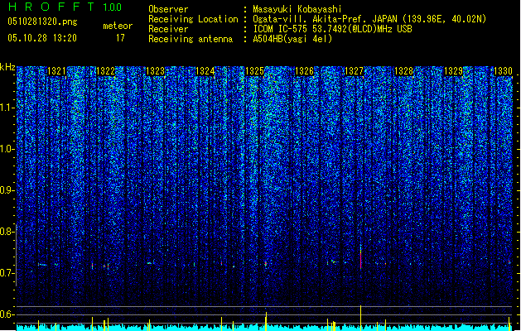
Task: Click the 1330 time marker
Action: point(503,71)
